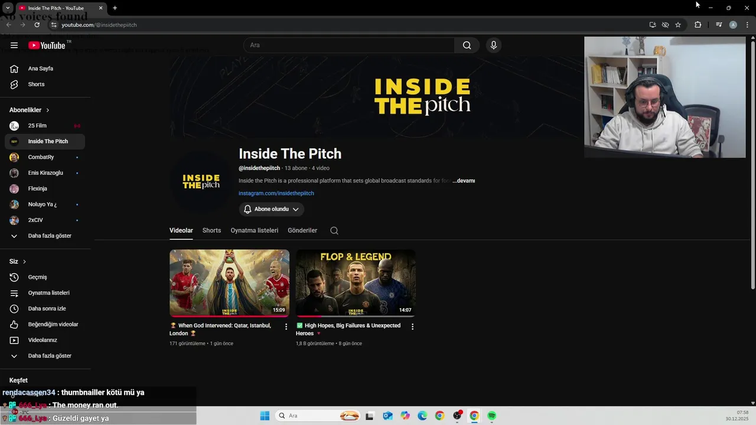Reload the page in Chrome
This screenshot has height=425, width=756.
(37, 25)
